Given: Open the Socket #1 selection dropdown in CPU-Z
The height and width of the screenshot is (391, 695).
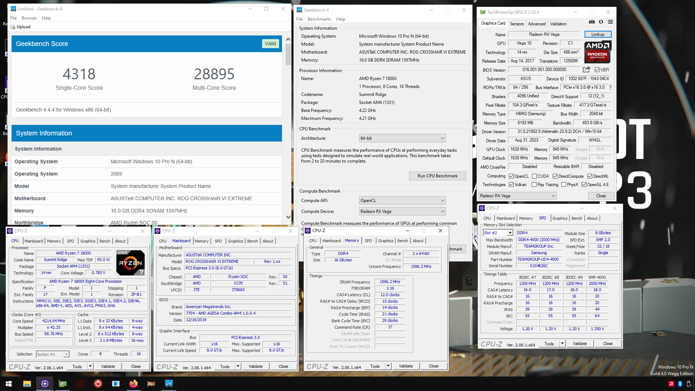Looking at the screenshot, I should [52, 354].
